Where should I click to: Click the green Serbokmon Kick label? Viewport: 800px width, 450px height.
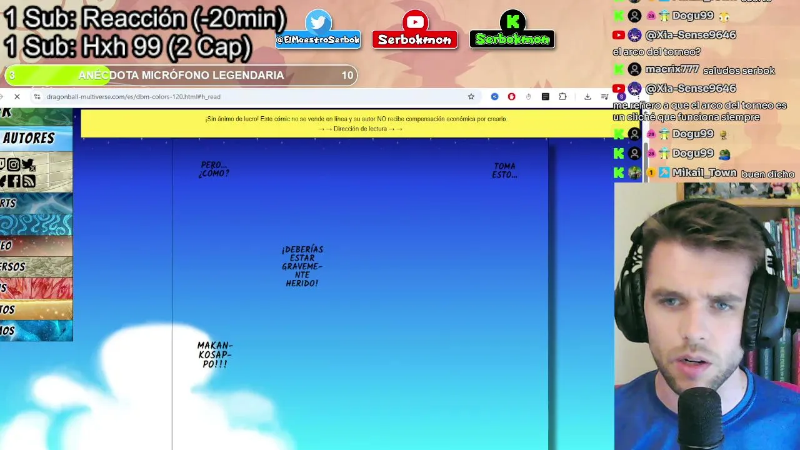pyautogui.click(x=512, y=40)
